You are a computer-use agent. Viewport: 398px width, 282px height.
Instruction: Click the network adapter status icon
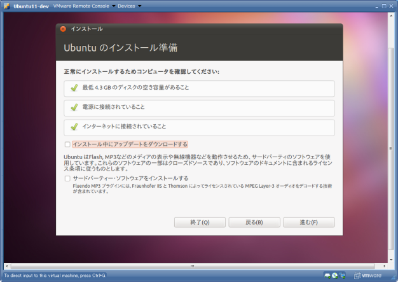coord(342,276)
